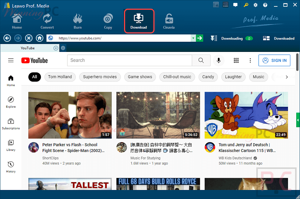Open the Burn module
Screen dimensions: 300x199
78,21
